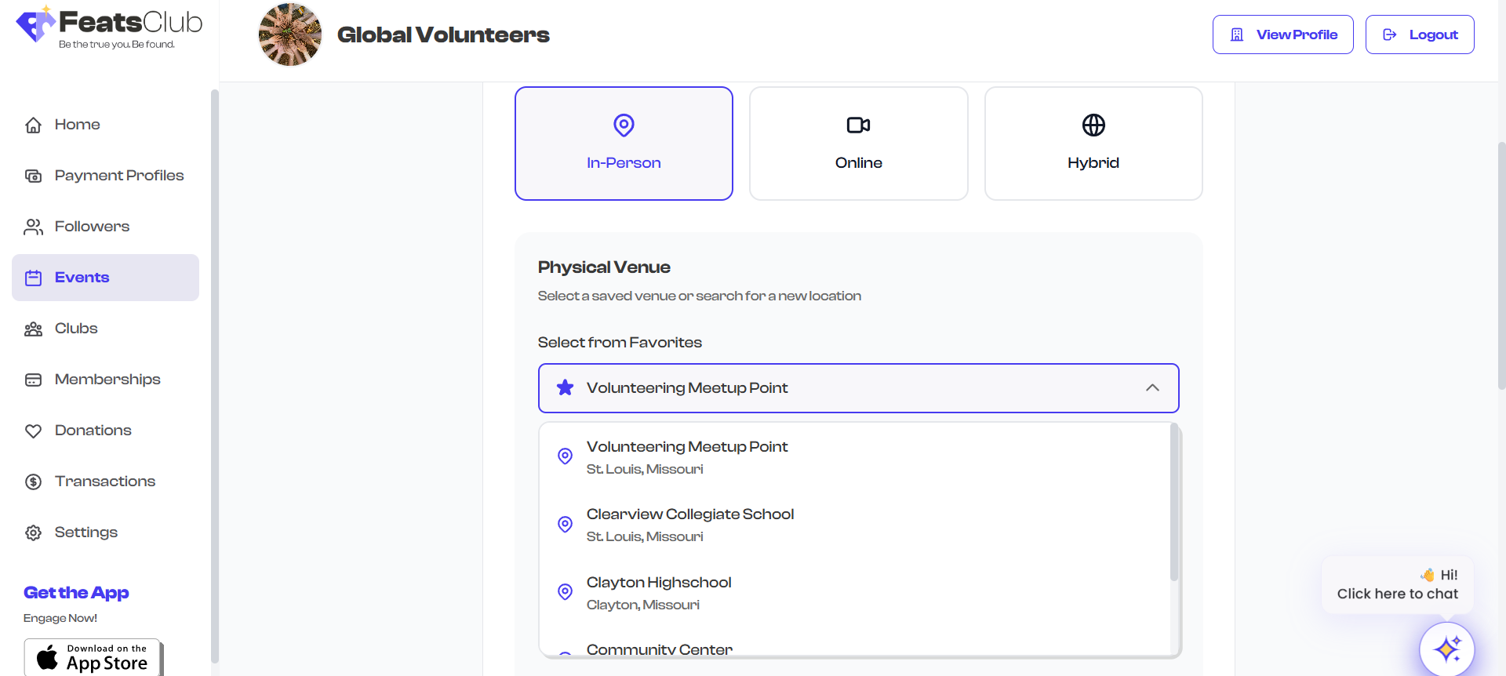
Task: Open the Followers section
Action: (105, 227)
